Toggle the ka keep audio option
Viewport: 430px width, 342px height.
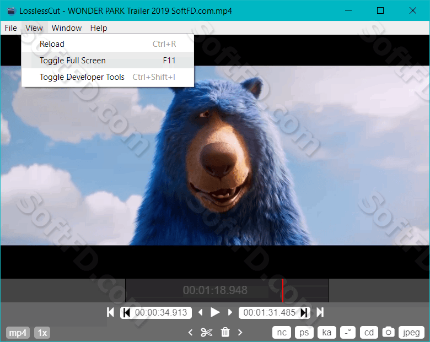(x=326, y=333)
